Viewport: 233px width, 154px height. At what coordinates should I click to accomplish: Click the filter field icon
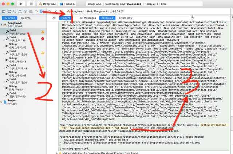click(x=192, y=18)
